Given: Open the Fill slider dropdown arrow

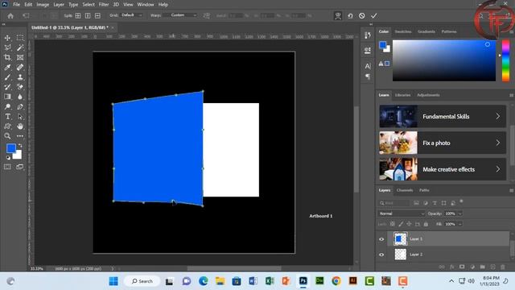Looking at the screenshot, I should (459, 224).
